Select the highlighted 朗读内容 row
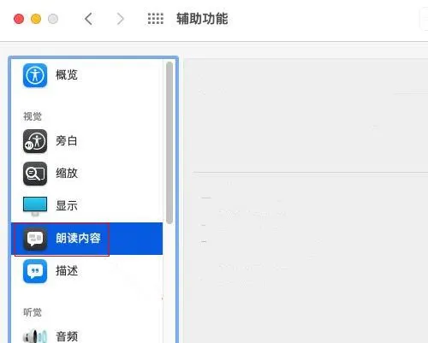Viewport: 428px width, 343px height. pyautogui.click(x=87, y=239)
